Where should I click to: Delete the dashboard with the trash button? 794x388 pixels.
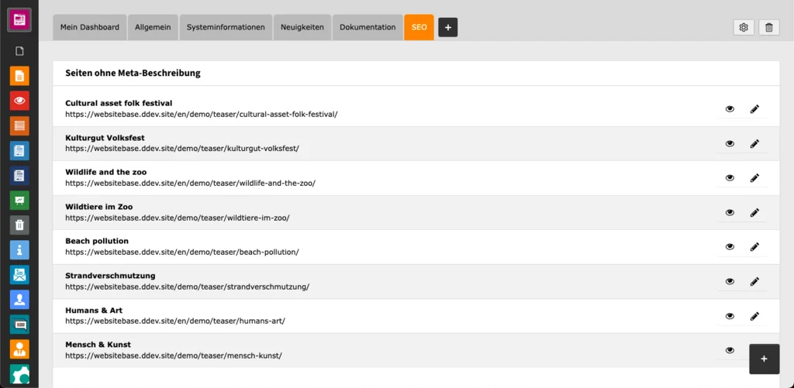point(768,27)
